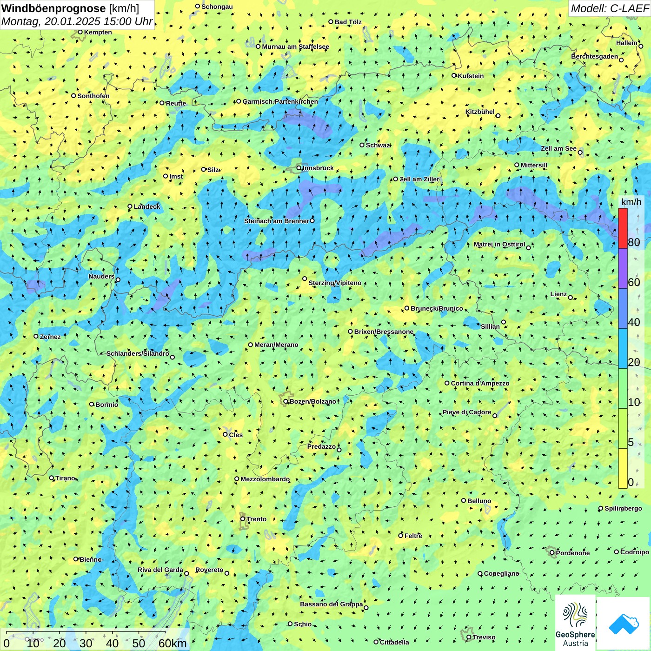Click the Lienz location marker

coord(571,298)
